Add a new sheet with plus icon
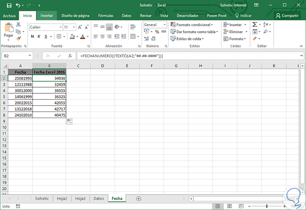306x210 pixels. pyautogui.click(x=139, y=198)
